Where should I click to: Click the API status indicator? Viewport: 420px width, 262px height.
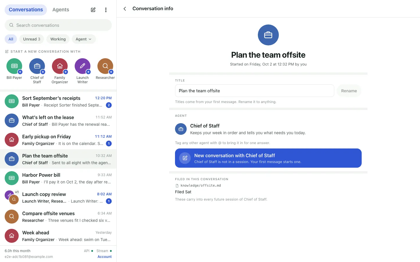click(x=88, y=251)
